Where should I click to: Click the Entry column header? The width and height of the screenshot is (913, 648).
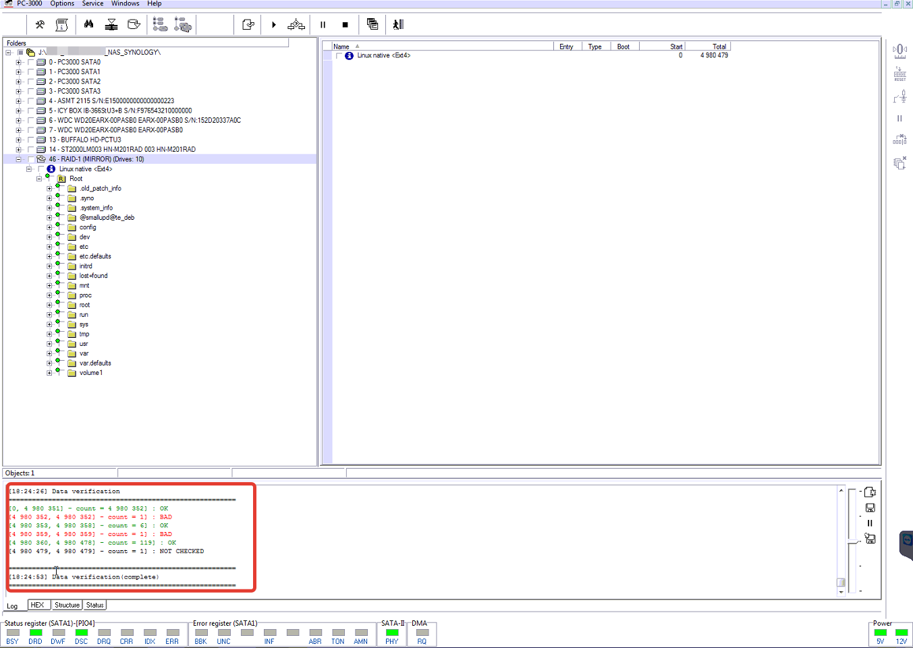pyautogui.click(x=566, y=47)
